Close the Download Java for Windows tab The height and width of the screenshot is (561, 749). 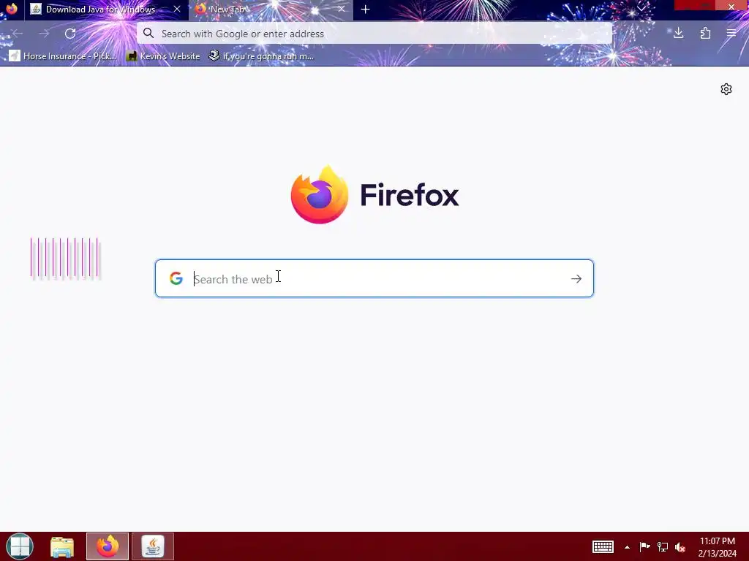pos(177,9)
